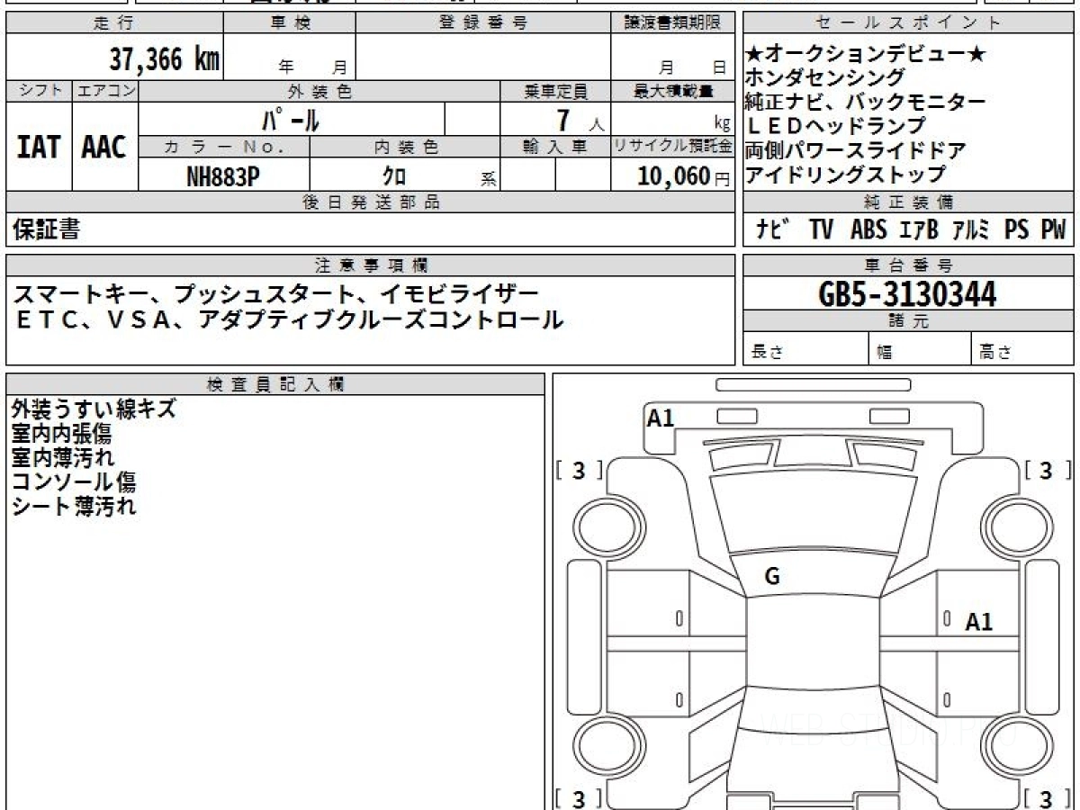Screen dimensions: 1080x810
Task: Select sales point ★オークションデビュー★
Action: click(867, 54)
